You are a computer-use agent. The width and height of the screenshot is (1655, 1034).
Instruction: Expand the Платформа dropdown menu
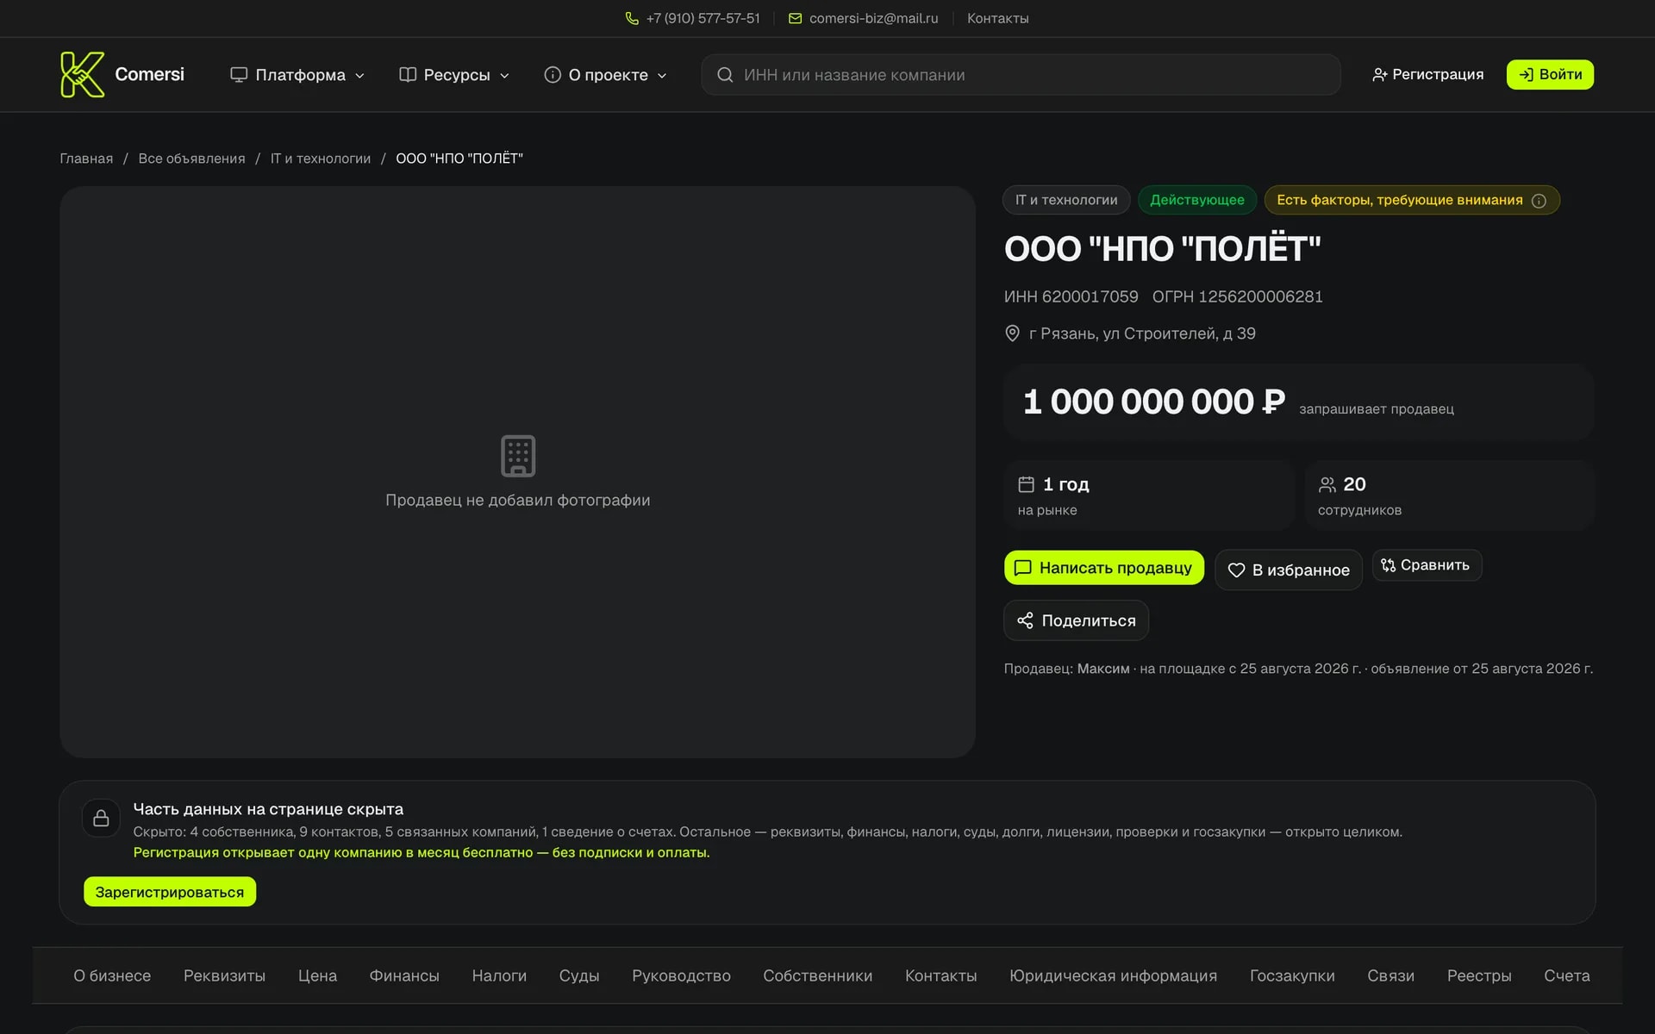[x=297, y=75]
